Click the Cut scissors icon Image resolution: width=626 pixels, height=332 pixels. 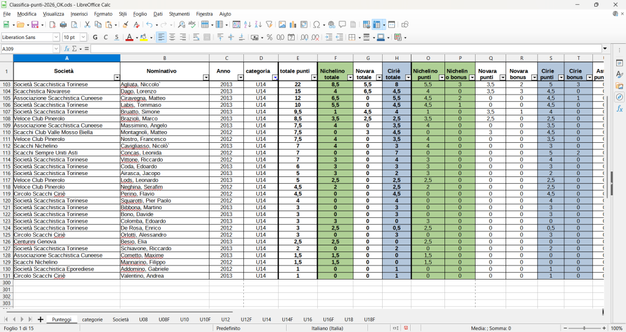pos(87,25)
